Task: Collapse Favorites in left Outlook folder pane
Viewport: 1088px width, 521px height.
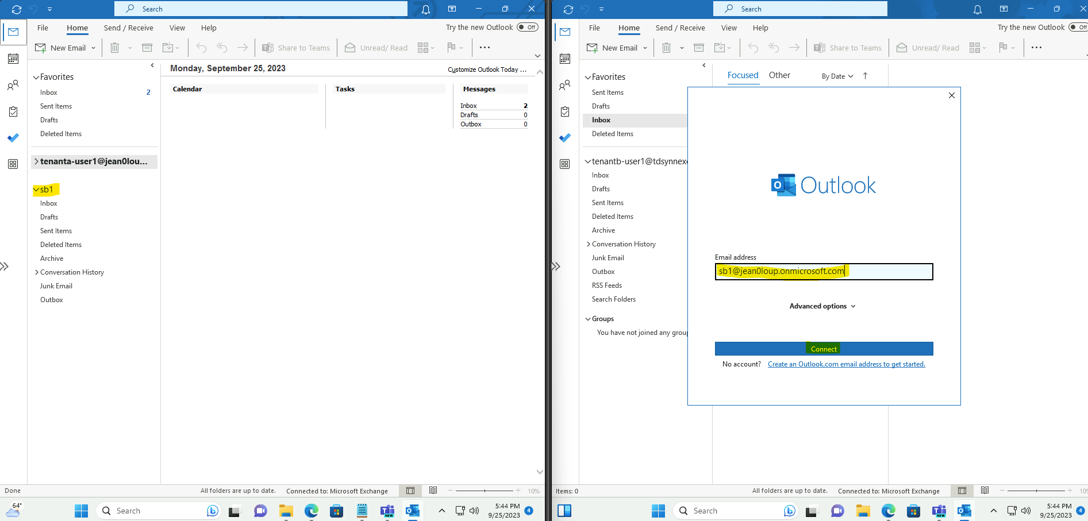Action: click(36, 77)
